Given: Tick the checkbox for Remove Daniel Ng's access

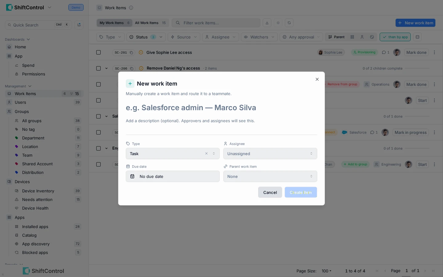Looking at the screenshot, I should [x=98, y=68].
